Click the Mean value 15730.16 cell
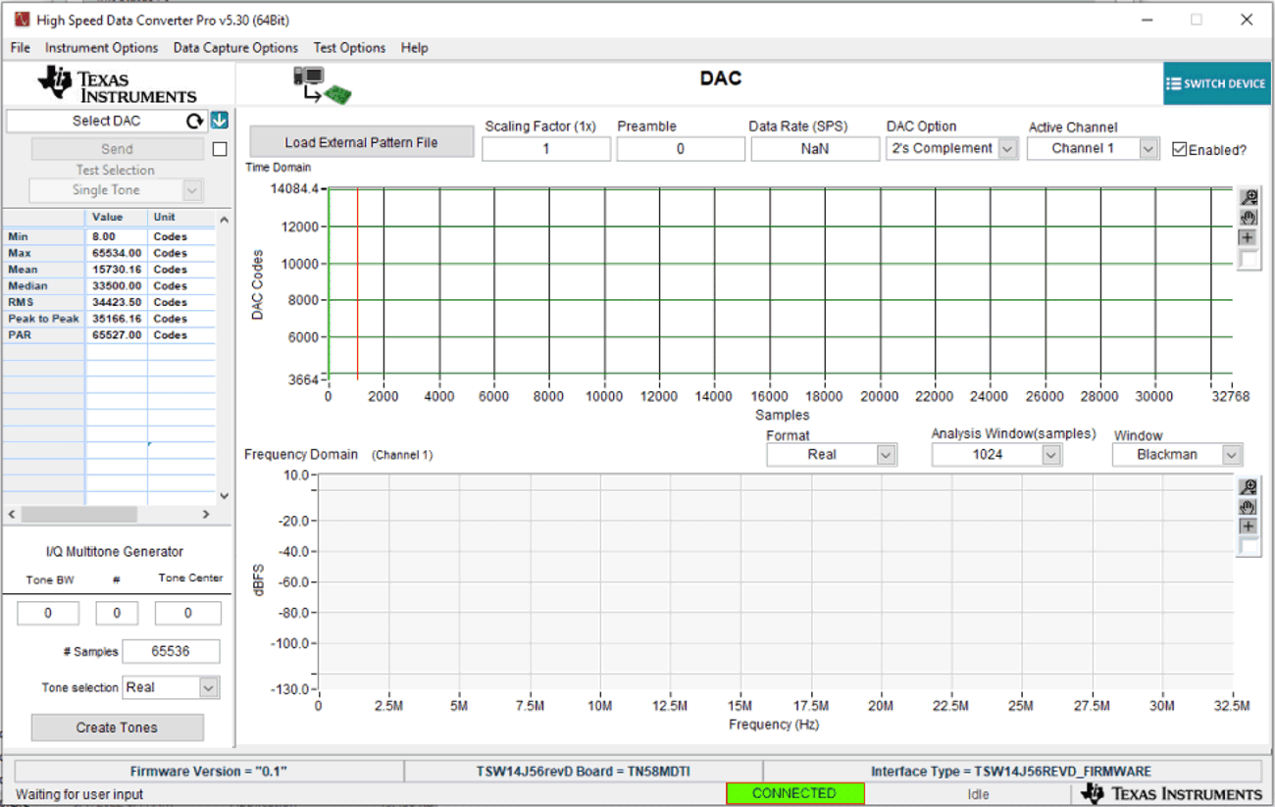 pos(117,270)
